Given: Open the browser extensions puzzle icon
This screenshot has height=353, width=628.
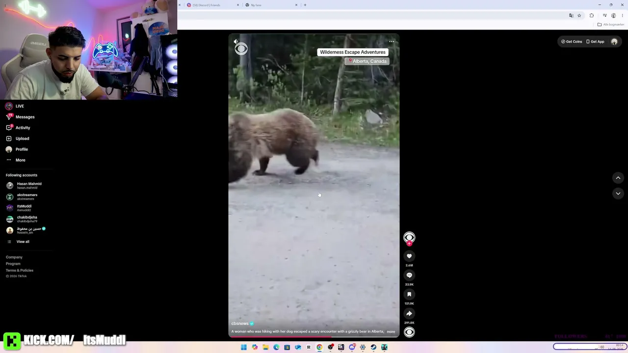Looking at the screenshot, I should coord(592,16).
